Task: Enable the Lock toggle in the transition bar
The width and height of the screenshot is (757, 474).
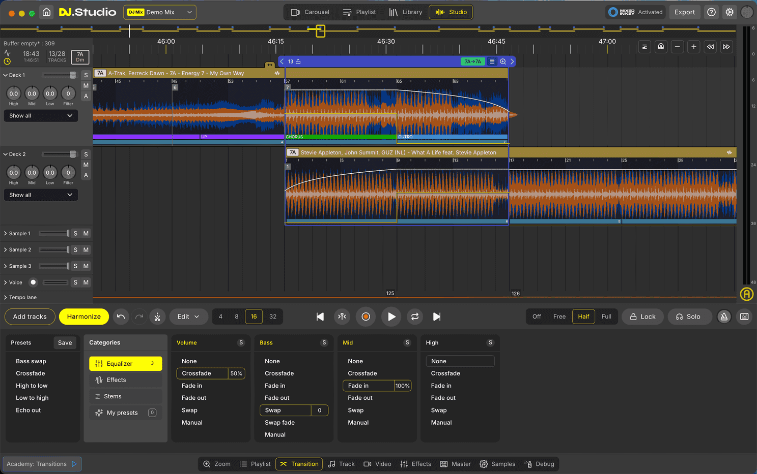Action: (642, 317)
